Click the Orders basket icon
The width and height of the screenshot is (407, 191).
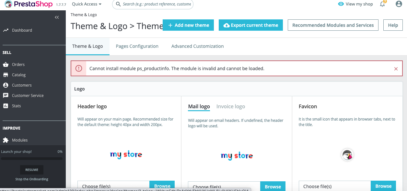click(x=6, y=65)
